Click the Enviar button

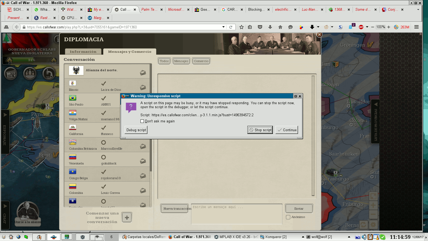[x=299, y=209]
